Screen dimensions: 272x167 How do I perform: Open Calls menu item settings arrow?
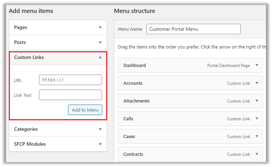(x=257, y=119)
